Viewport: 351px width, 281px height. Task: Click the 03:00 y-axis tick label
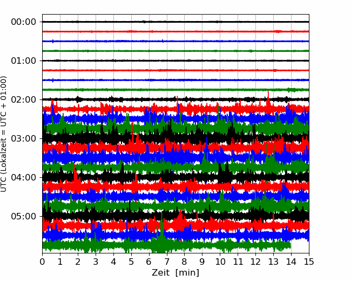(23, 139)
